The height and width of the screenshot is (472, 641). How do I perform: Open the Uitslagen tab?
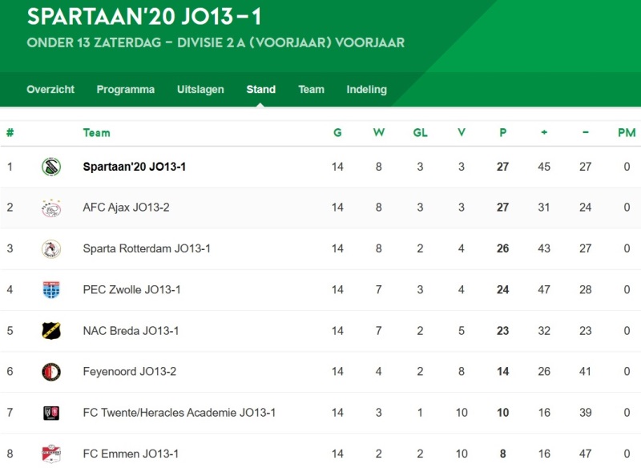pos(200,89)
